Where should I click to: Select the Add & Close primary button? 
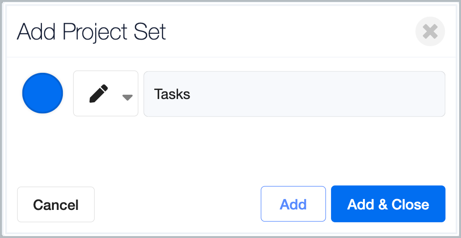388,204
